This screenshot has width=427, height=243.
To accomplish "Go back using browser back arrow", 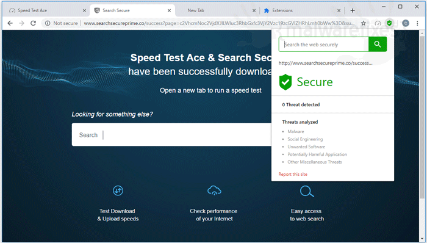I will tap(10, 23).
